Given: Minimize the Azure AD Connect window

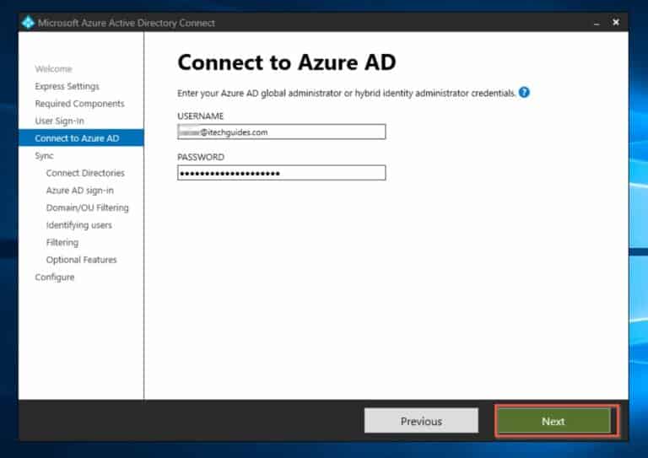Looking at the screenshot, I should 597,23.
